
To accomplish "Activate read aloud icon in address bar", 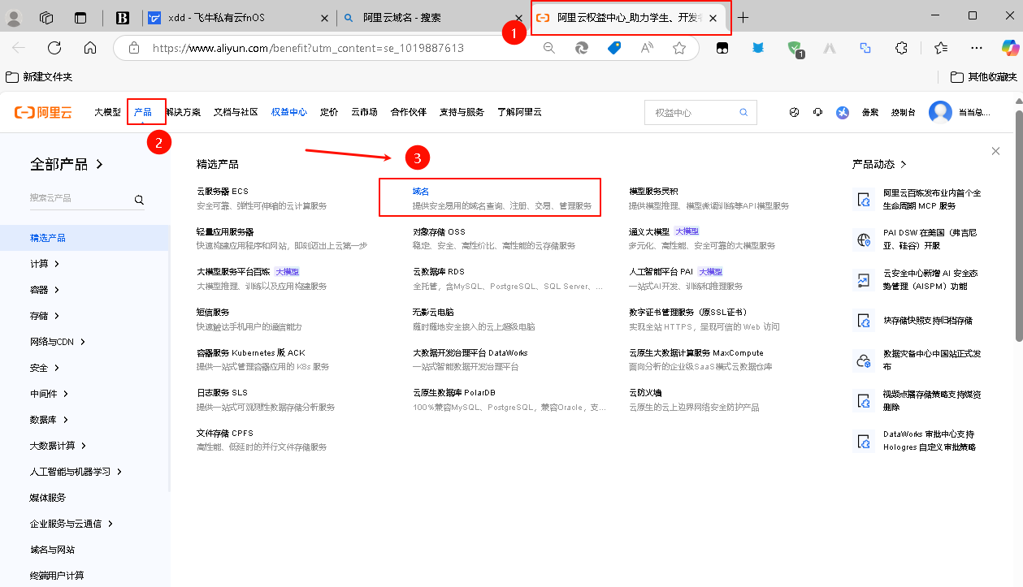I will point(647,48).
